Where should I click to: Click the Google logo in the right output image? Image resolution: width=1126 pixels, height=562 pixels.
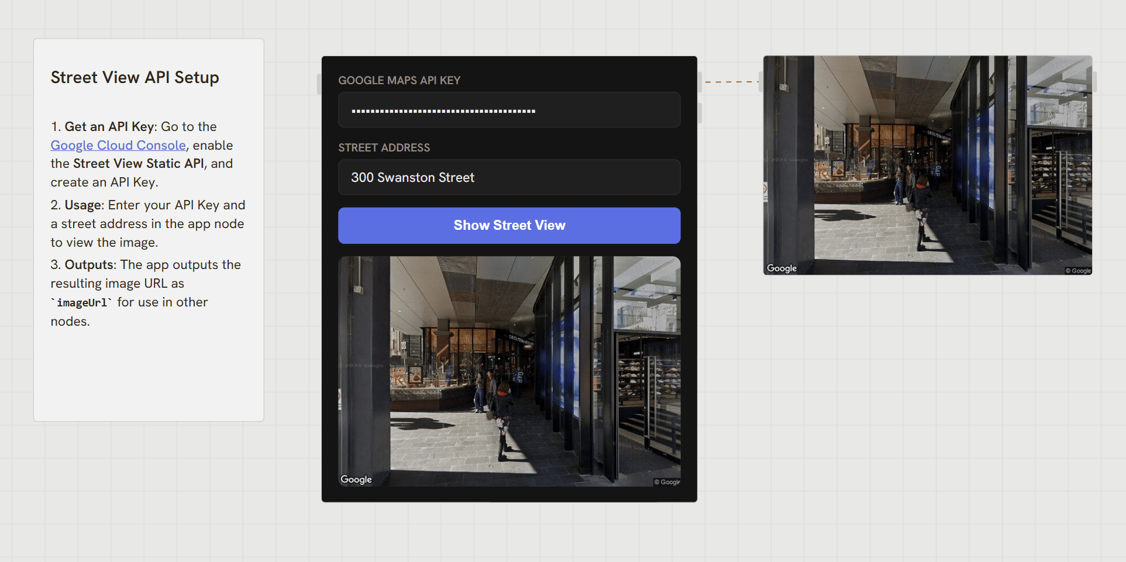781,268
